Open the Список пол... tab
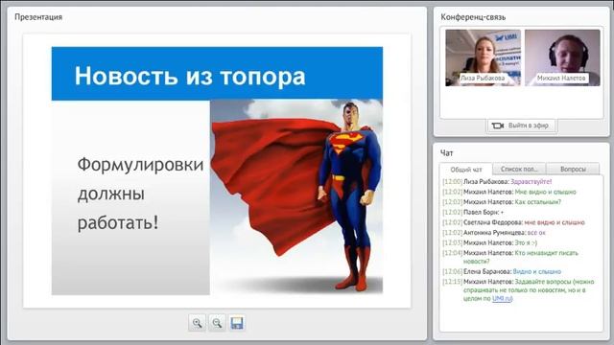Image resolution: width=614 pixels, height=345 pixels. pyautogui.click(x=519, y=169)
